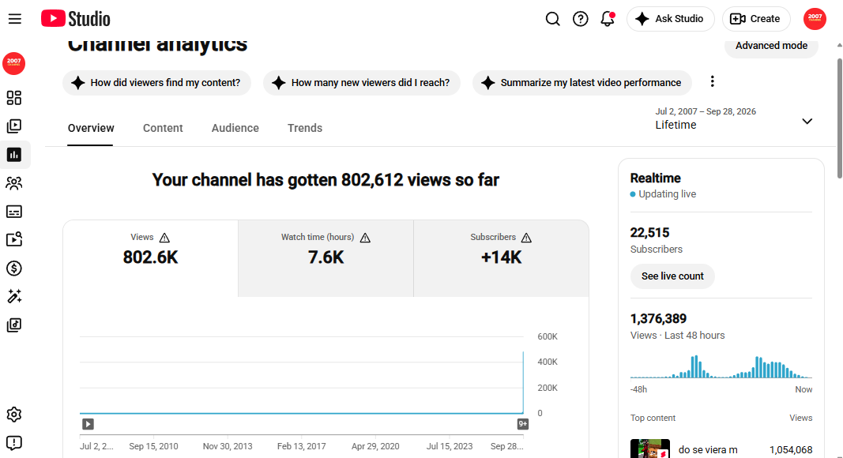Click the See live count button
The height and width of the screenshot is (458, 843).
[672, 276]
